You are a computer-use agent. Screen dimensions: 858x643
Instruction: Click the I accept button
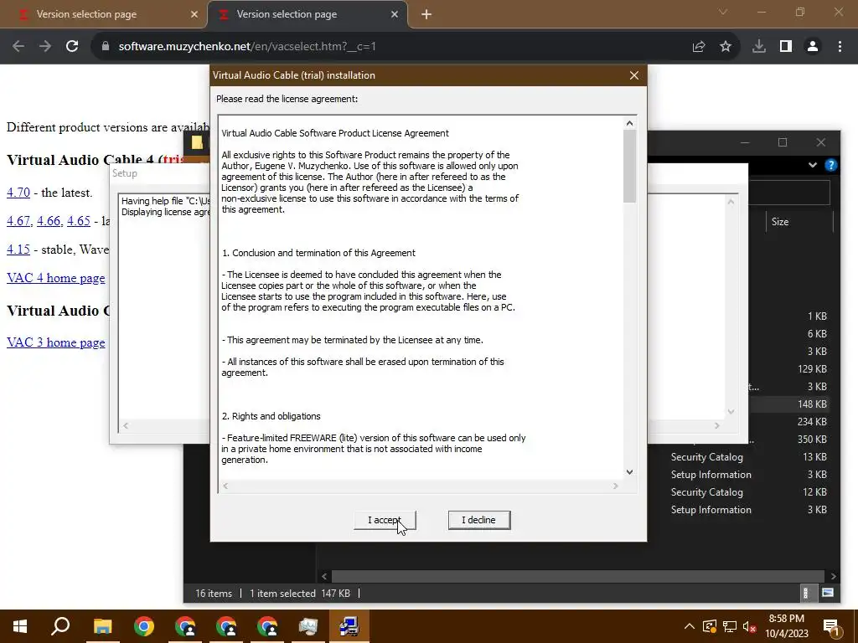pyautogui.click(x=385, y=520)
